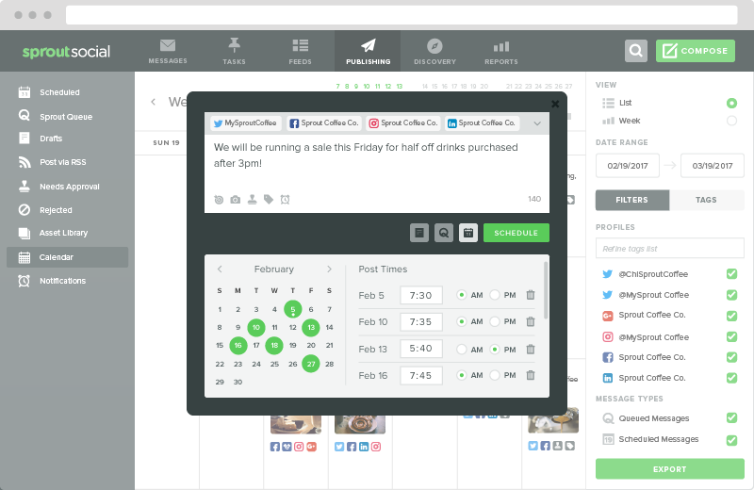This screenshot has width=754, height=490.
Task: Click the Refine tags list field
Action: pos(670,249)
